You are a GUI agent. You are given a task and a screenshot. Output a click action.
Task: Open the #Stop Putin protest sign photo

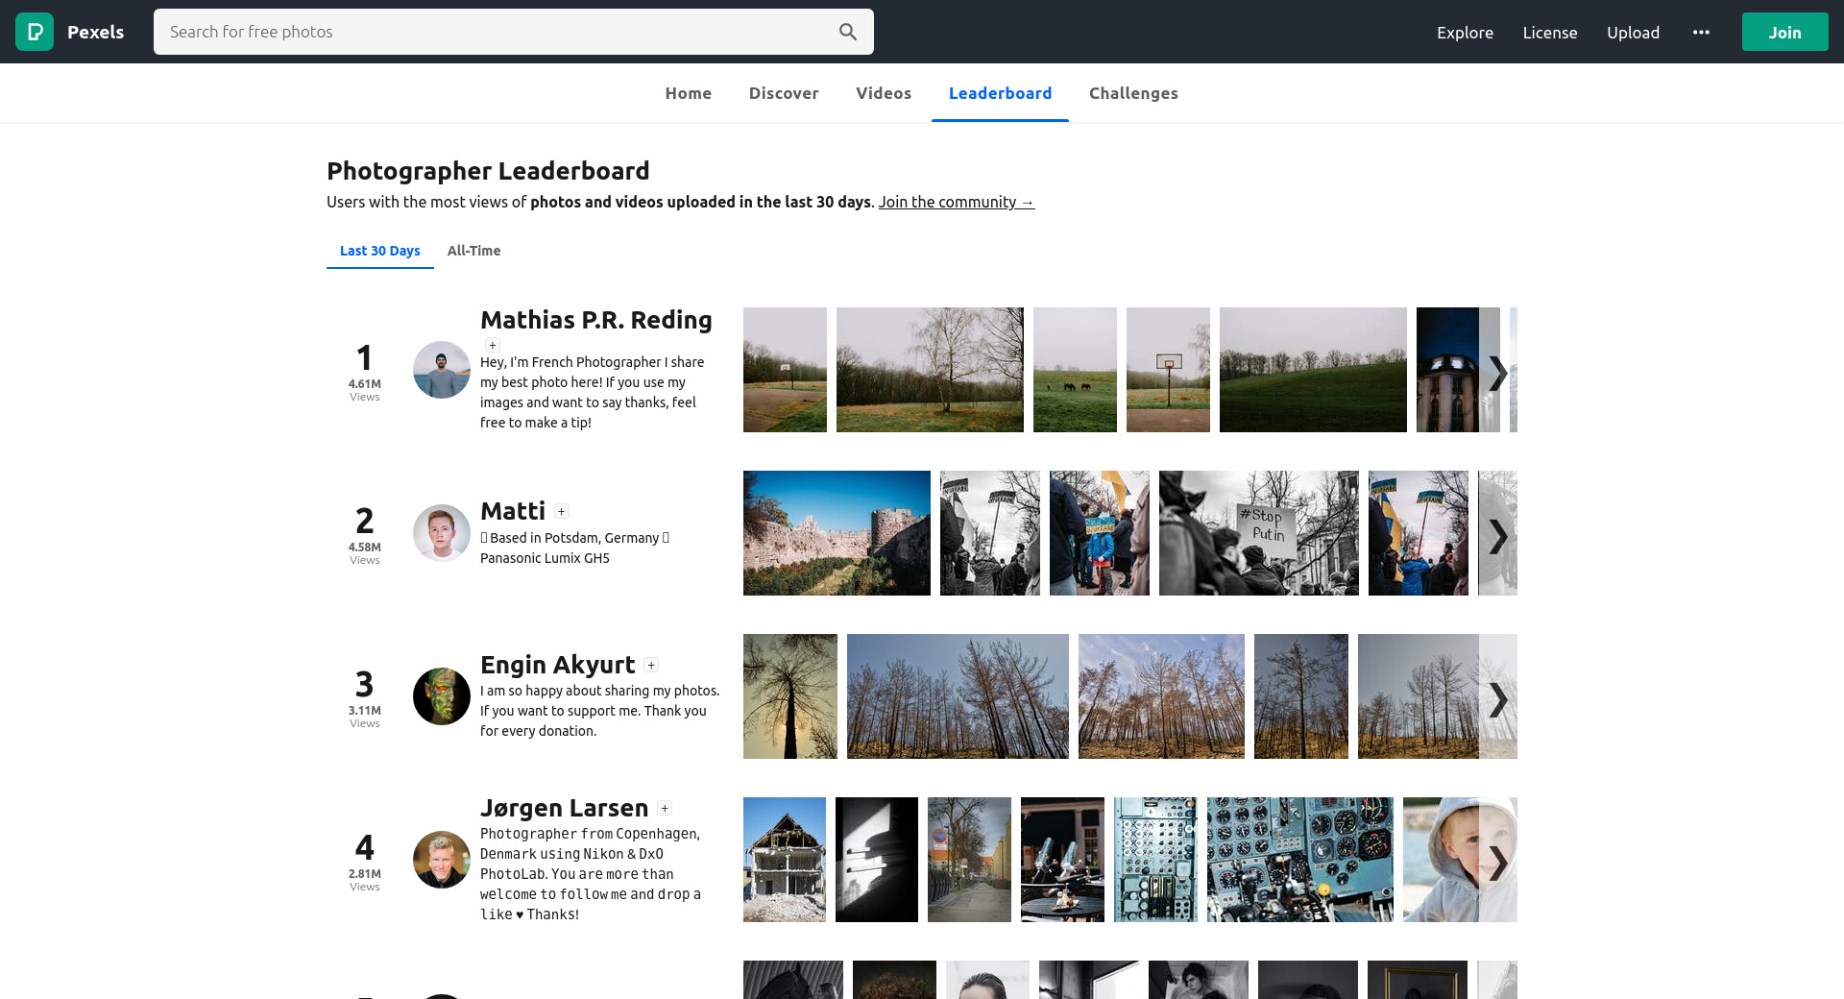tap(1258, 533)
